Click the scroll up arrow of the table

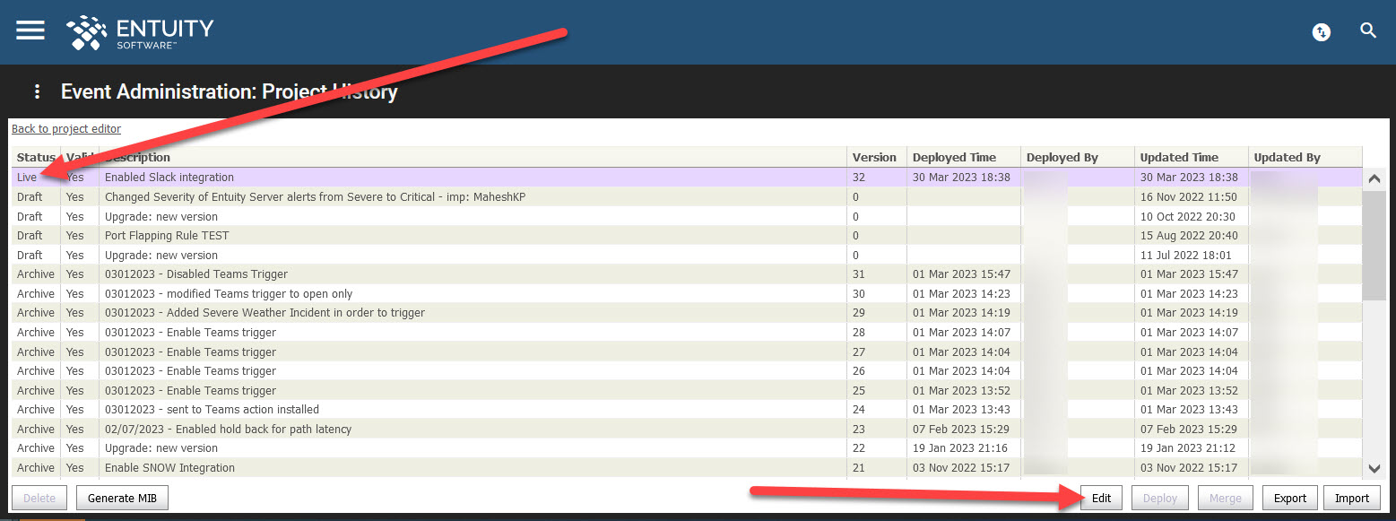1374,178
